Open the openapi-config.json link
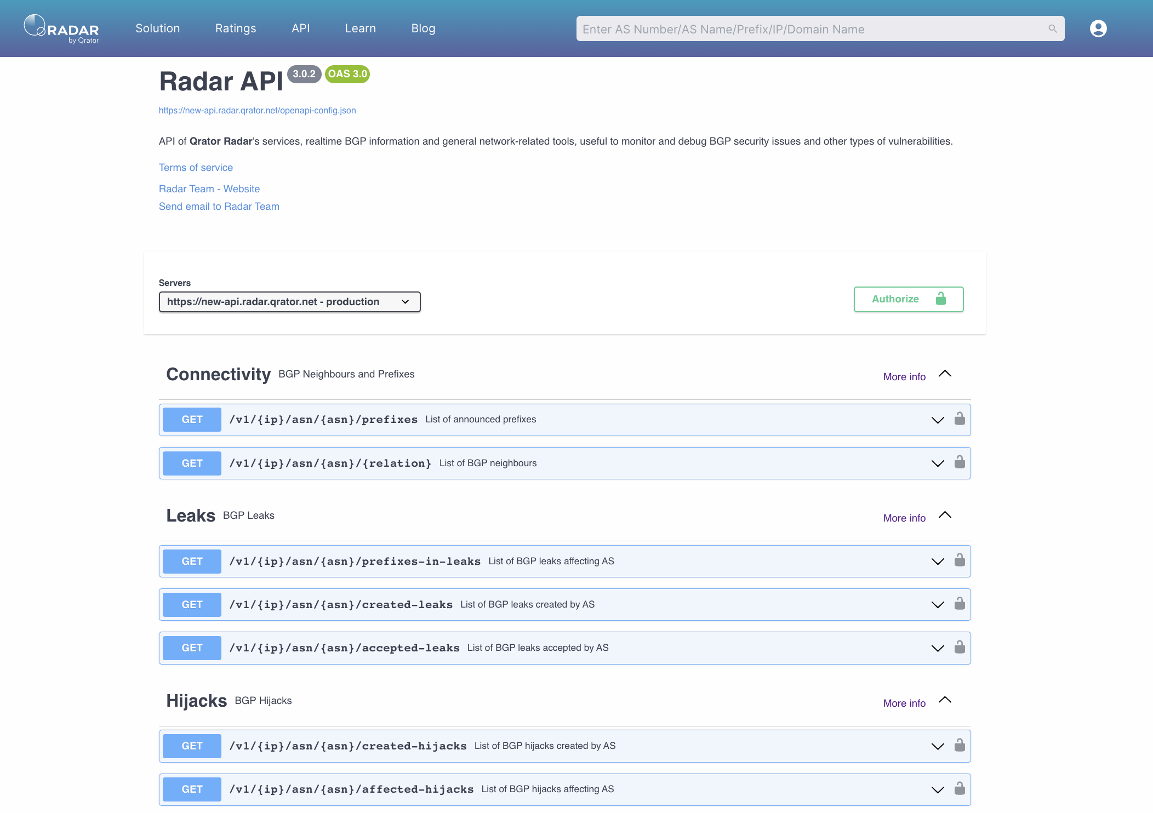1153x813 pixels. point(258,110)
